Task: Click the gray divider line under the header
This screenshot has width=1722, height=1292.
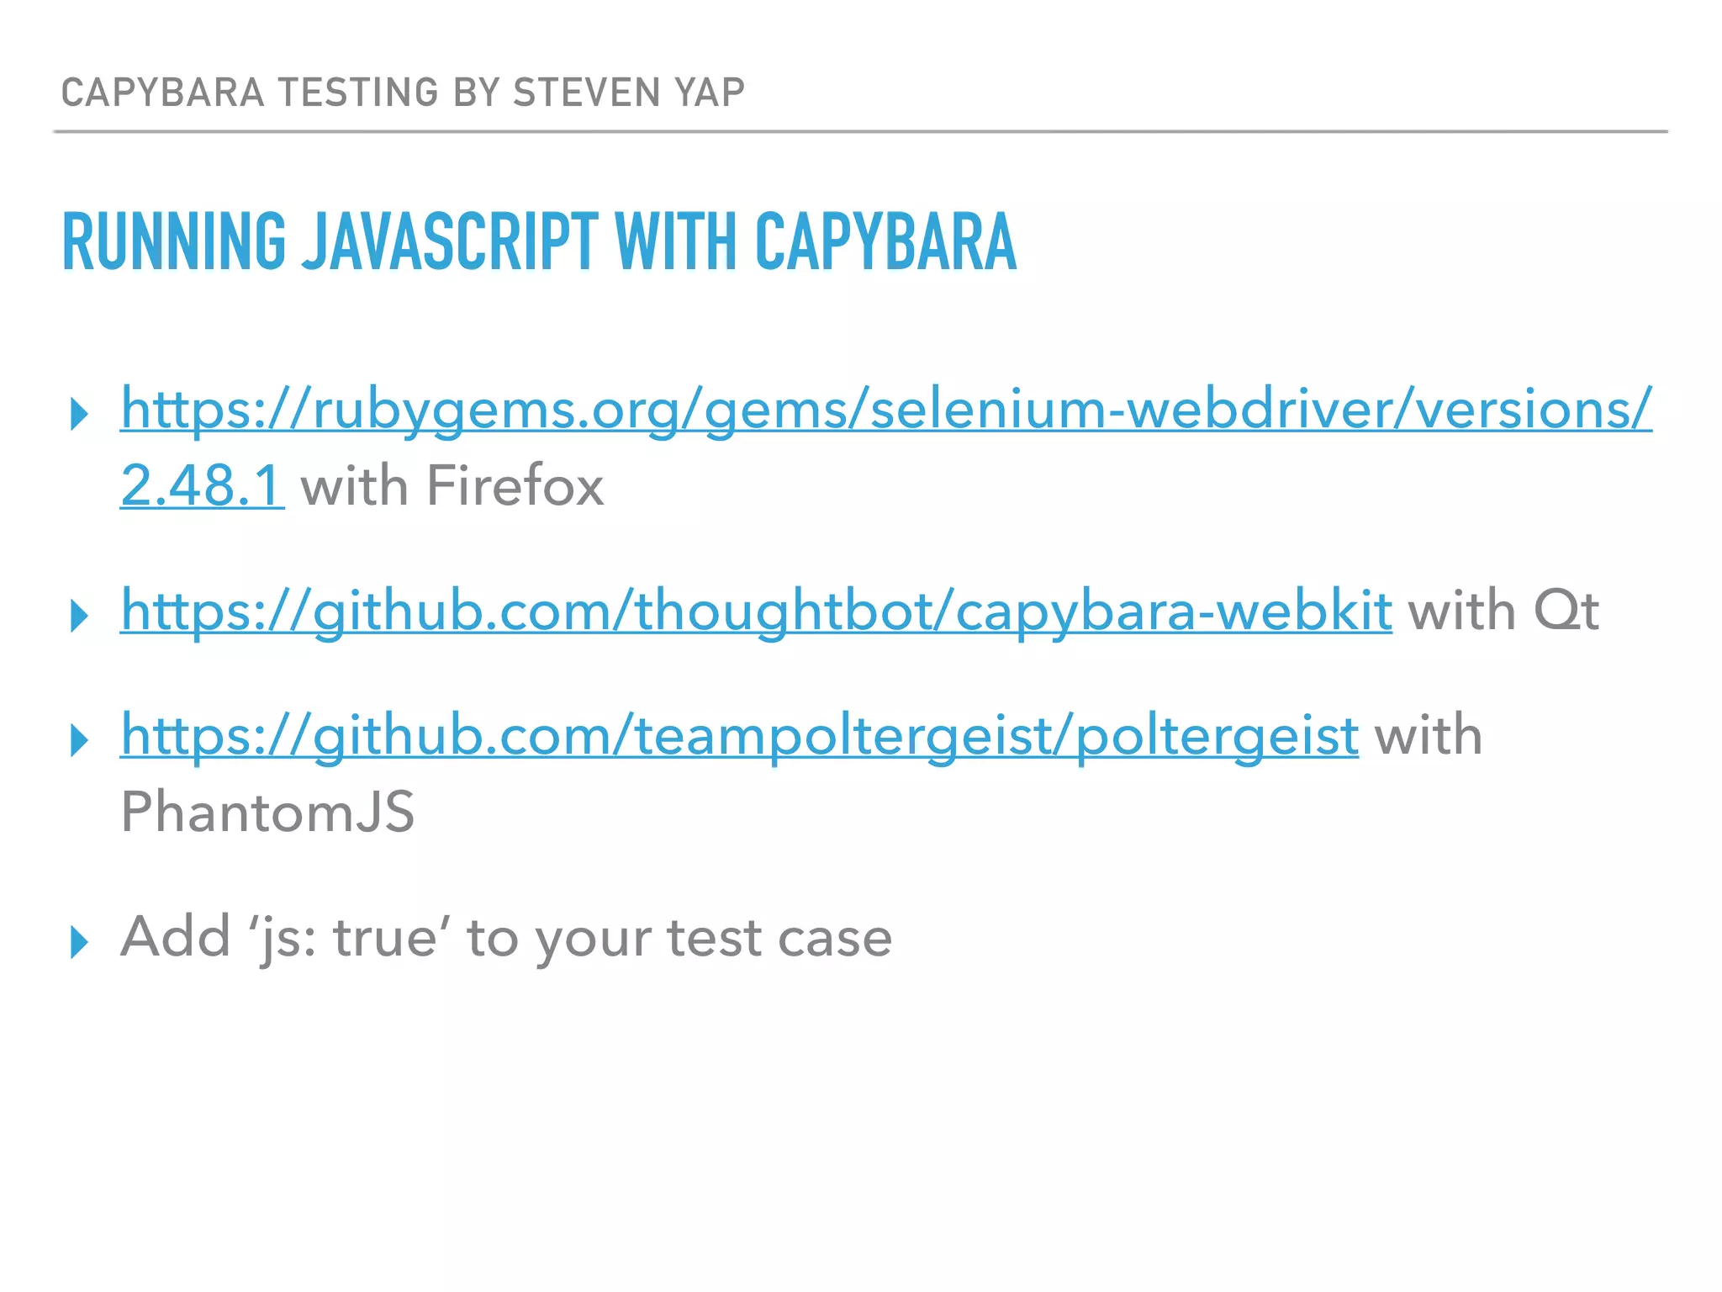Action: pyautogui.click(x=860, y=132)
